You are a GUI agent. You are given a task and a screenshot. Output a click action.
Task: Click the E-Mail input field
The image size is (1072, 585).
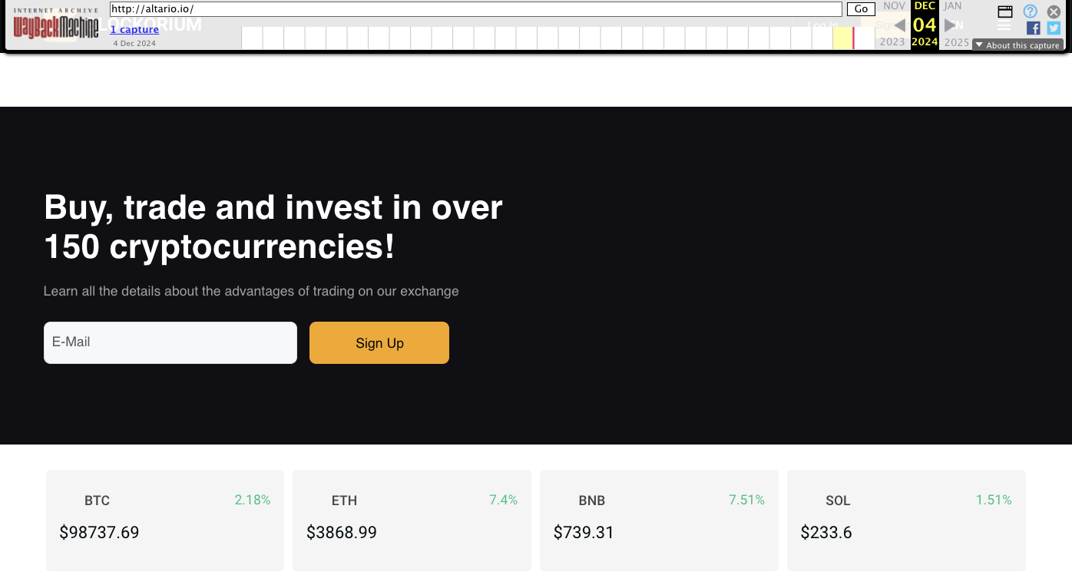click(170, 342)
